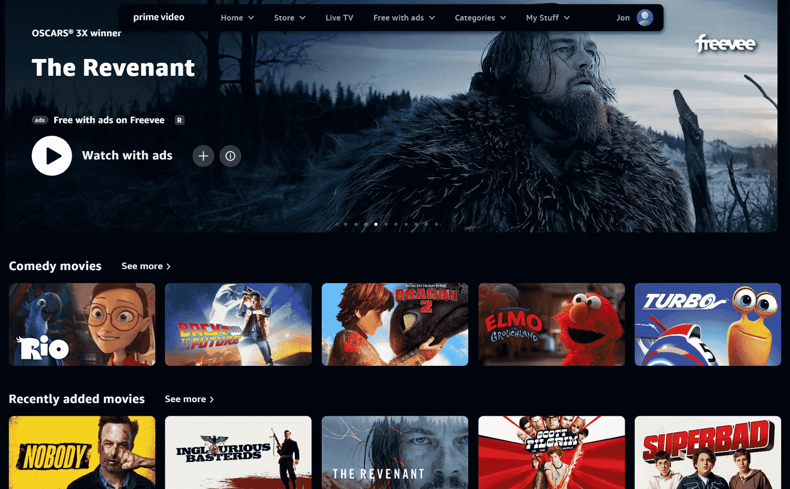The height and width of the screenshot is (489, 790).
Task: Click the ads badge beside Freevee text
Action: (40, 121)
